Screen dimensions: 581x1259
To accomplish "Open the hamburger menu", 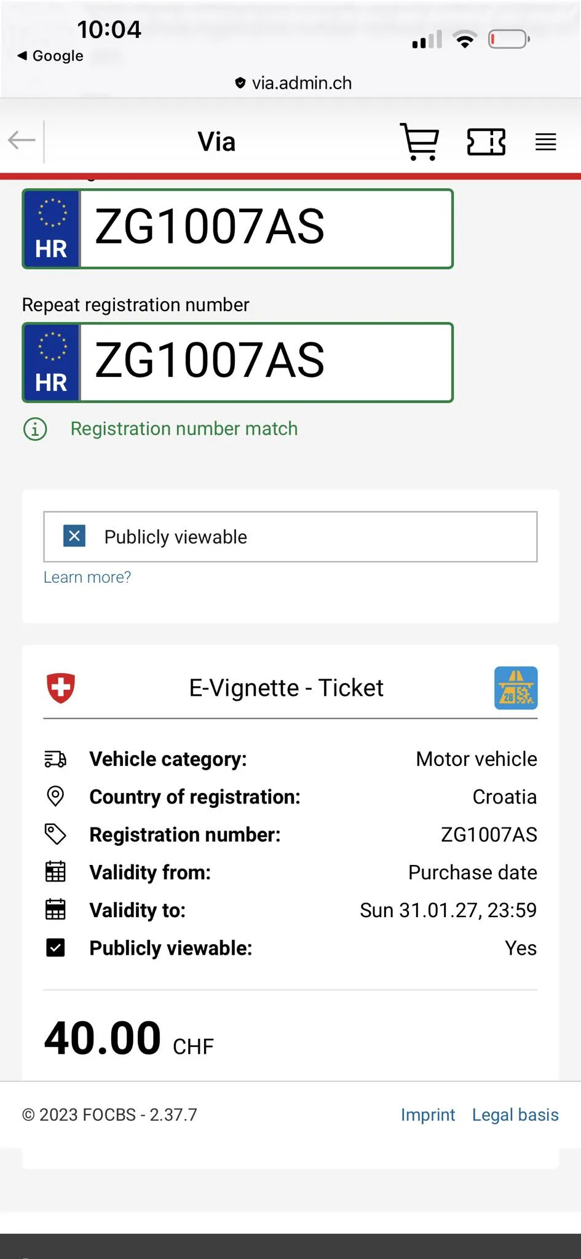I will click(x=545, y=142).
